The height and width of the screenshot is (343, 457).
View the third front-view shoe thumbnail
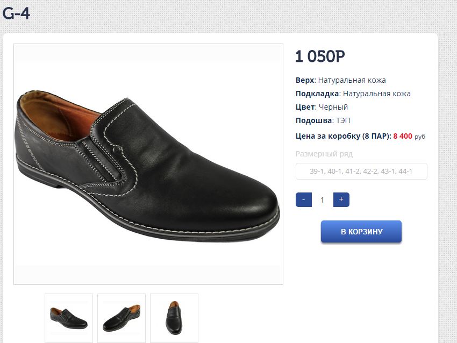(x=174, y=318)
